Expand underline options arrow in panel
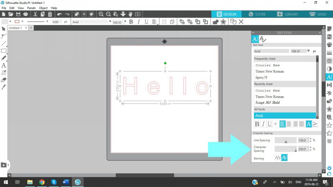 coord(275,124)
